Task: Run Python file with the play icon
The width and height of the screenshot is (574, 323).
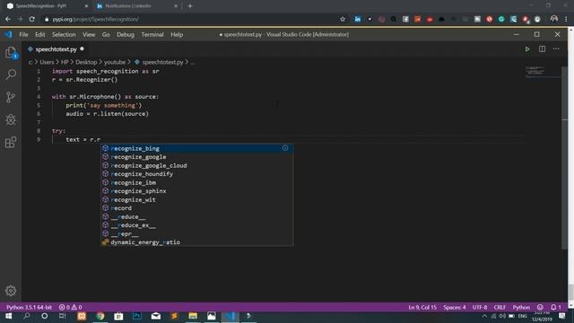Action: (x=527, y=49)
